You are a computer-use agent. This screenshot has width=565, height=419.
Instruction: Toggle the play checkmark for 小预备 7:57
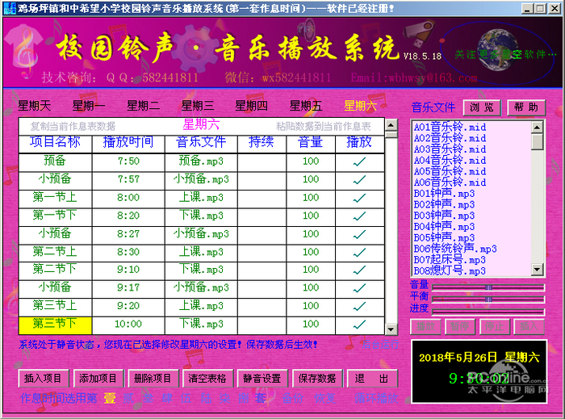360,180
